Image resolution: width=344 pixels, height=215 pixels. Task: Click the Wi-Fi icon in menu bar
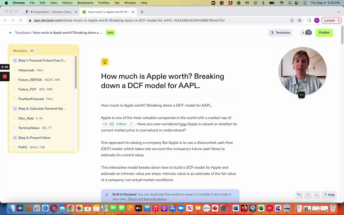[x=282, y=3]
